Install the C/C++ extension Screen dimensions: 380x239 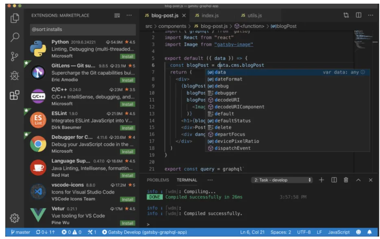coord(128,104)
